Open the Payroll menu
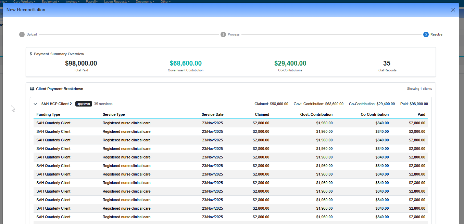This screenshot has height=224, width=464. coord(91,2)
